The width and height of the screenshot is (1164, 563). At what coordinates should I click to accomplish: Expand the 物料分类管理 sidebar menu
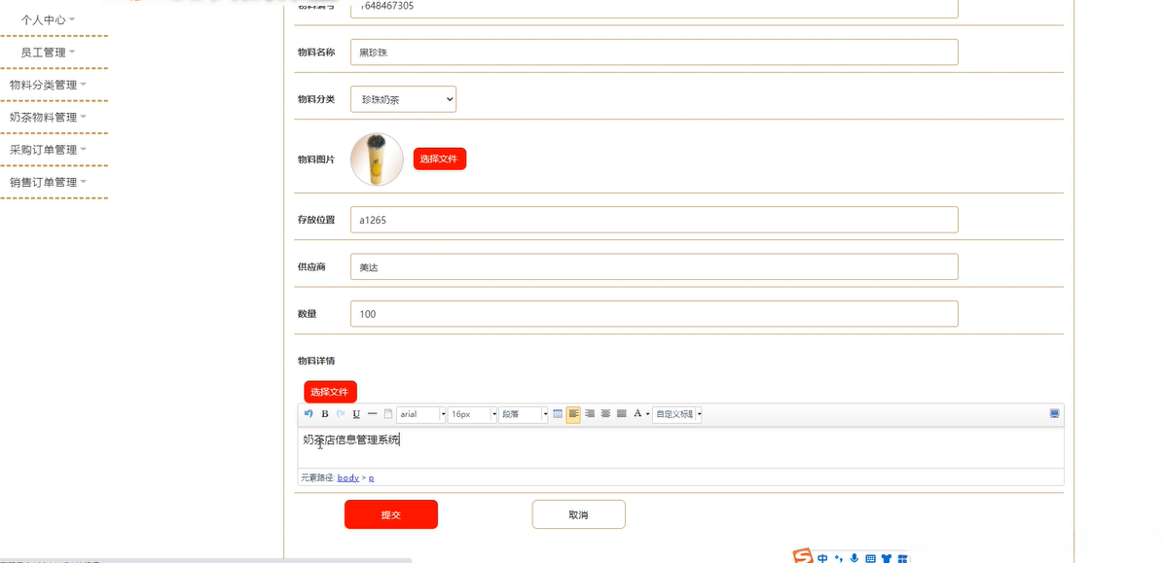49,85
